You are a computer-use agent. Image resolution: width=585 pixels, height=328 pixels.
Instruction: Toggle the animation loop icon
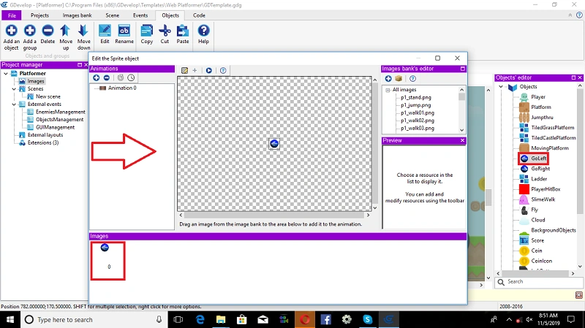[120, 77]
